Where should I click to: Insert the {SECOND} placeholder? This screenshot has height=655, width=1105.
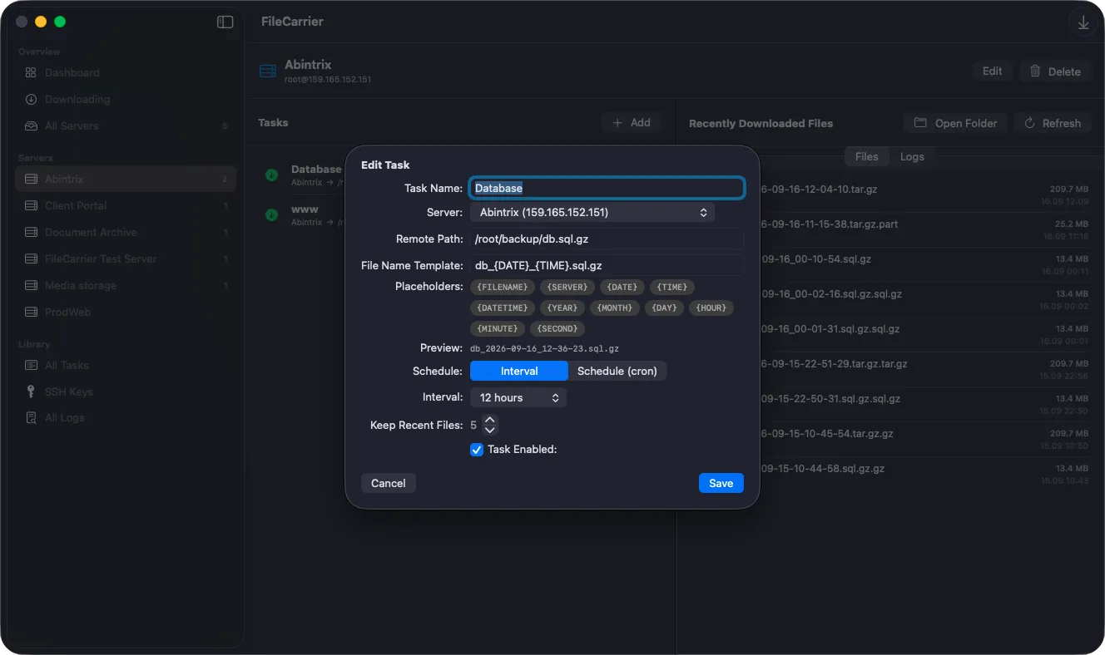[557, 328]
